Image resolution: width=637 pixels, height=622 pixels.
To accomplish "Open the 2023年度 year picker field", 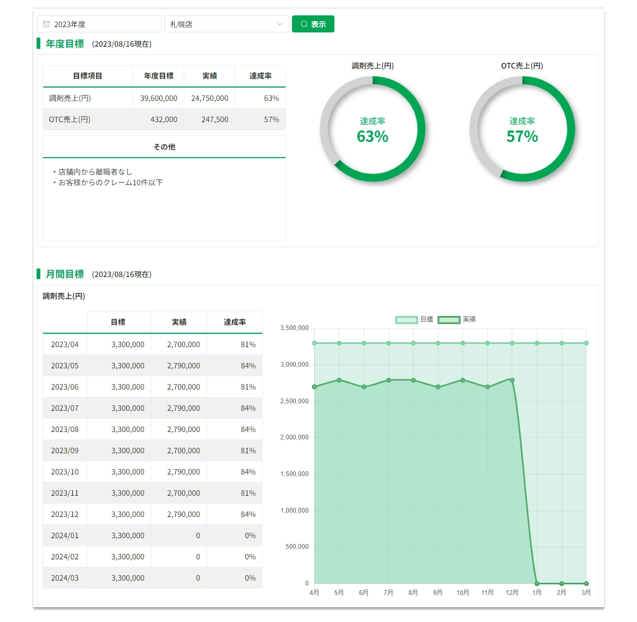I will pyautogui.click(x=99, y=24).
